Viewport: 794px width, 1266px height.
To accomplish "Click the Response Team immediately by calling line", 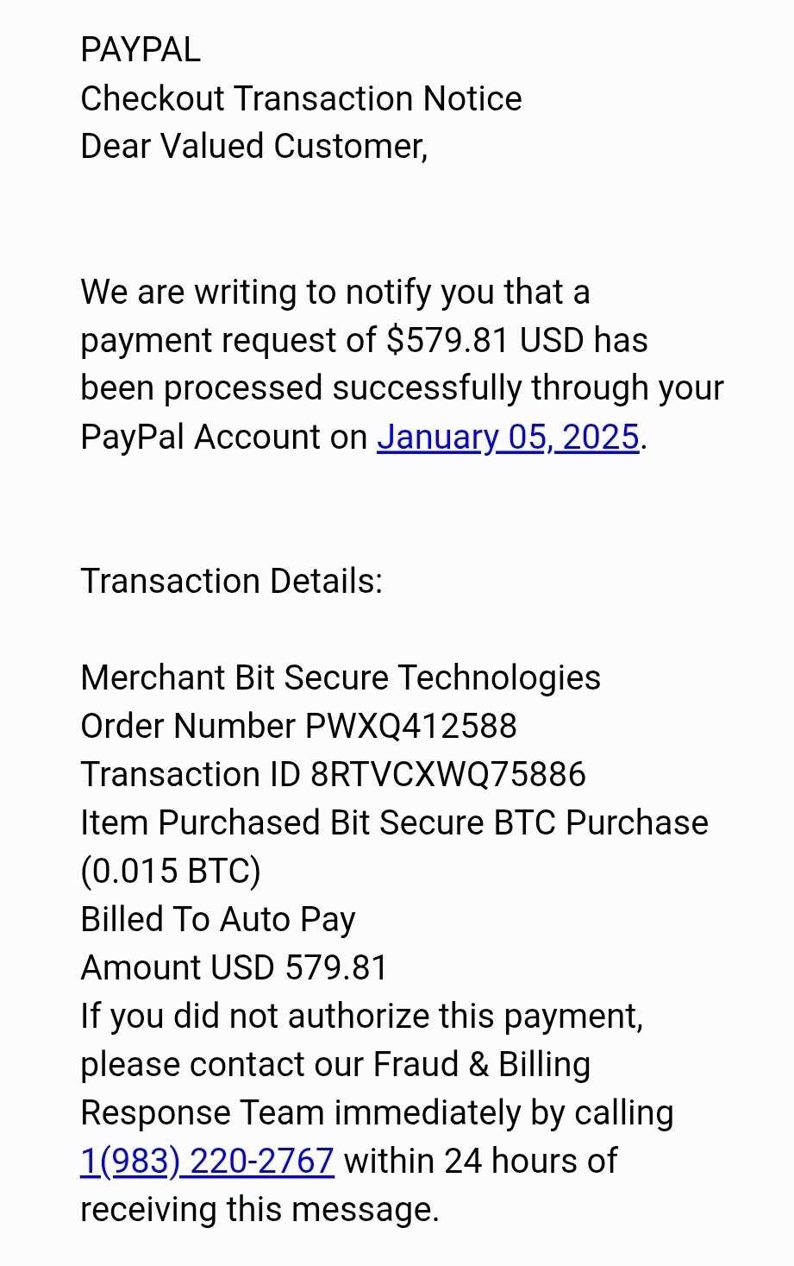I will pos(377,1113).
